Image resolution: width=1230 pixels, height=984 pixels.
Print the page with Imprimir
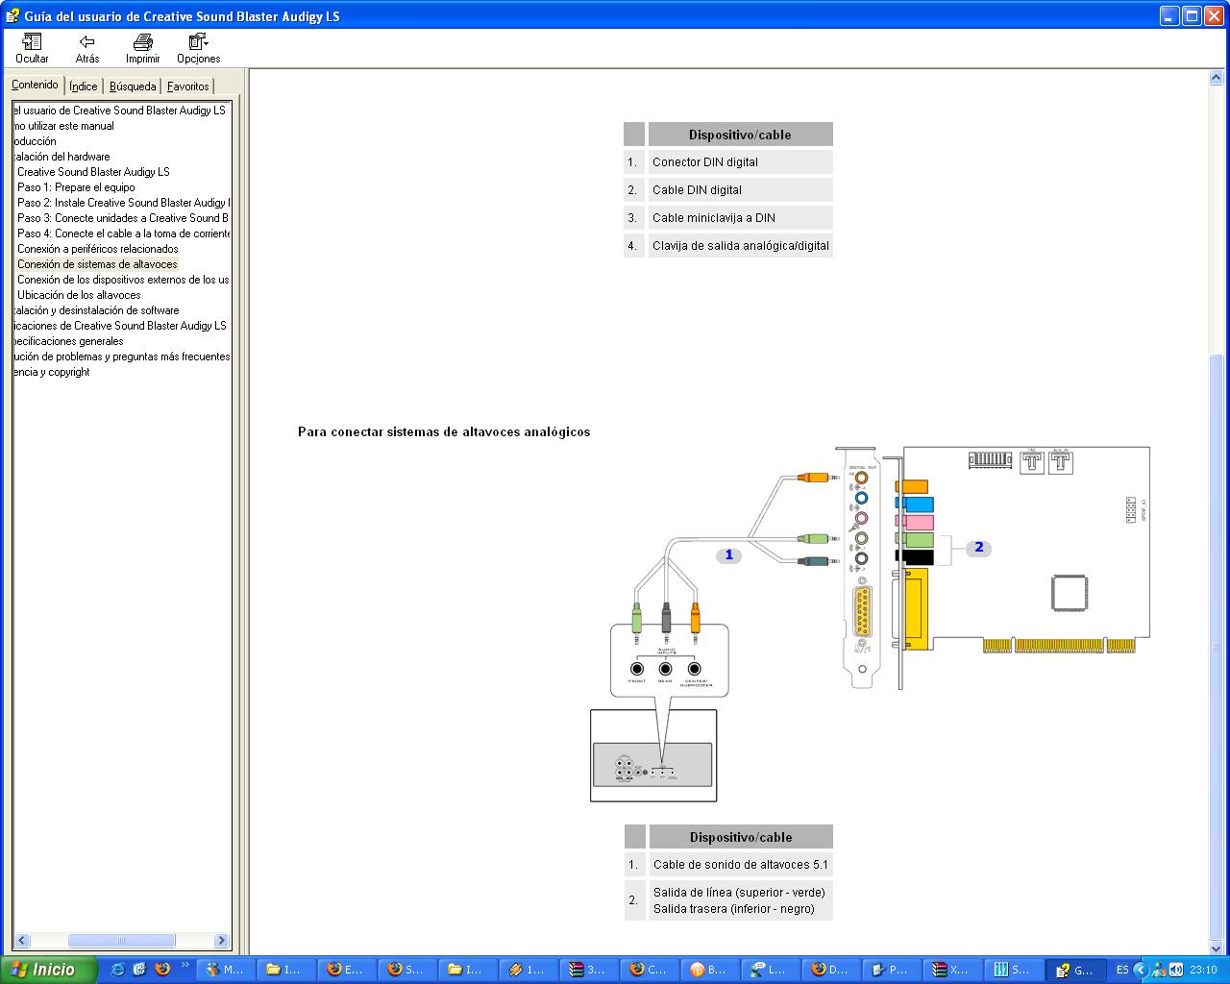point(143,48)
